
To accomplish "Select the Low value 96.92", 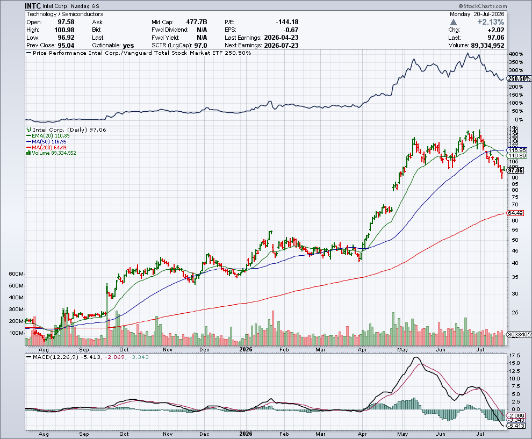I will [x=66, y=38].
